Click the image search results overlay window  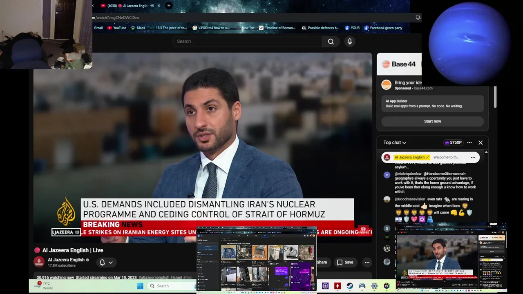coord(257,260)
